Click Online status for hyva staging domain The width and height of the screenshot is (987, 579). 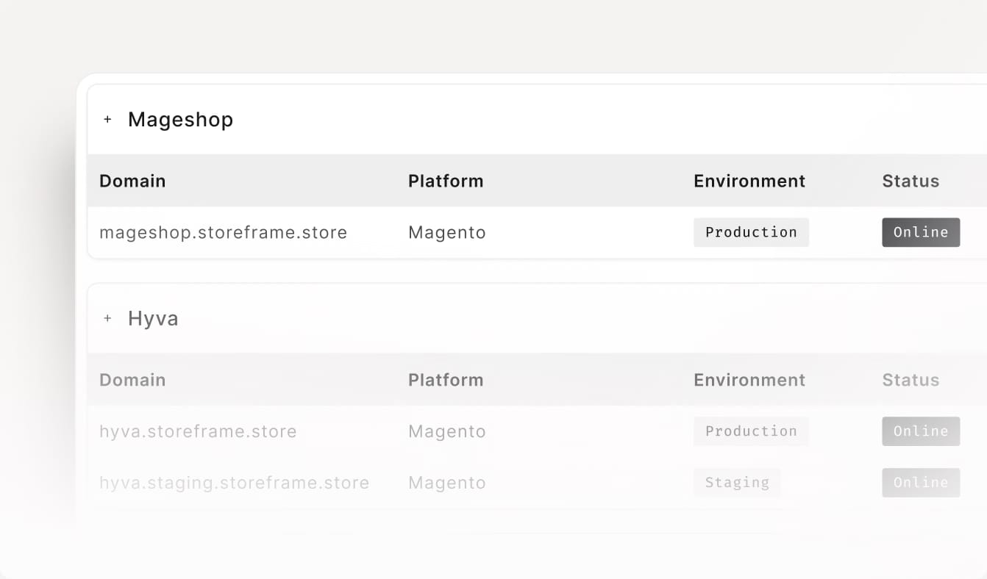click(x=921, y=483)
